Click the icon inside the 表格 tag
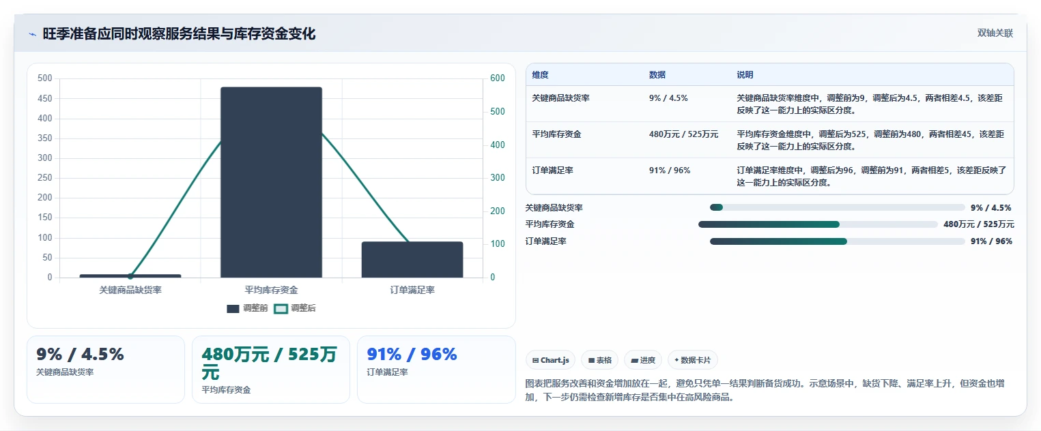 tap(591, 360)
